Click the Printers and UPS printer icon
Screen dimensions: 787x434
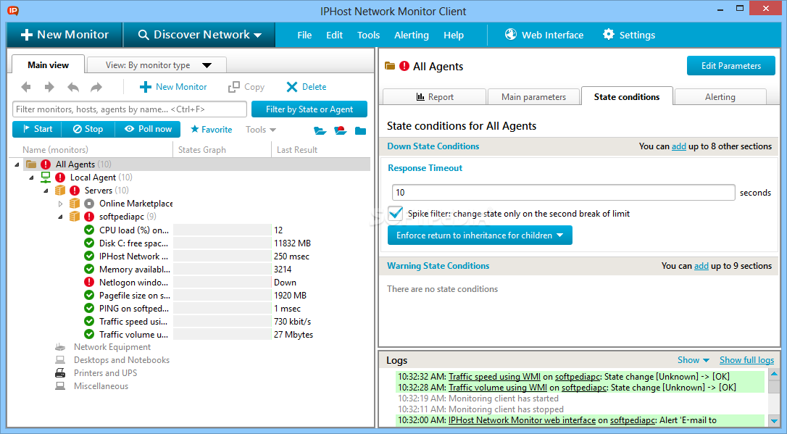click(x=60, y=373)
